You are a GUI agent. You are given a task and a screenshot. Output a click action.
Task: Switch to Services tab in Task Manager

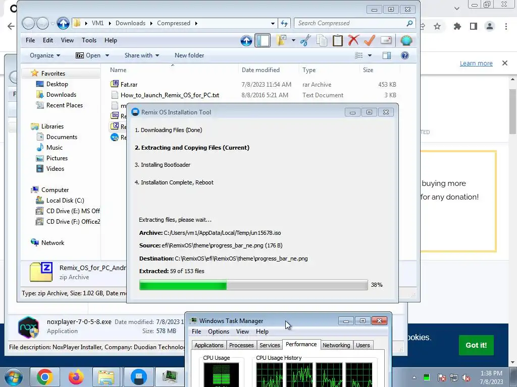270,345
